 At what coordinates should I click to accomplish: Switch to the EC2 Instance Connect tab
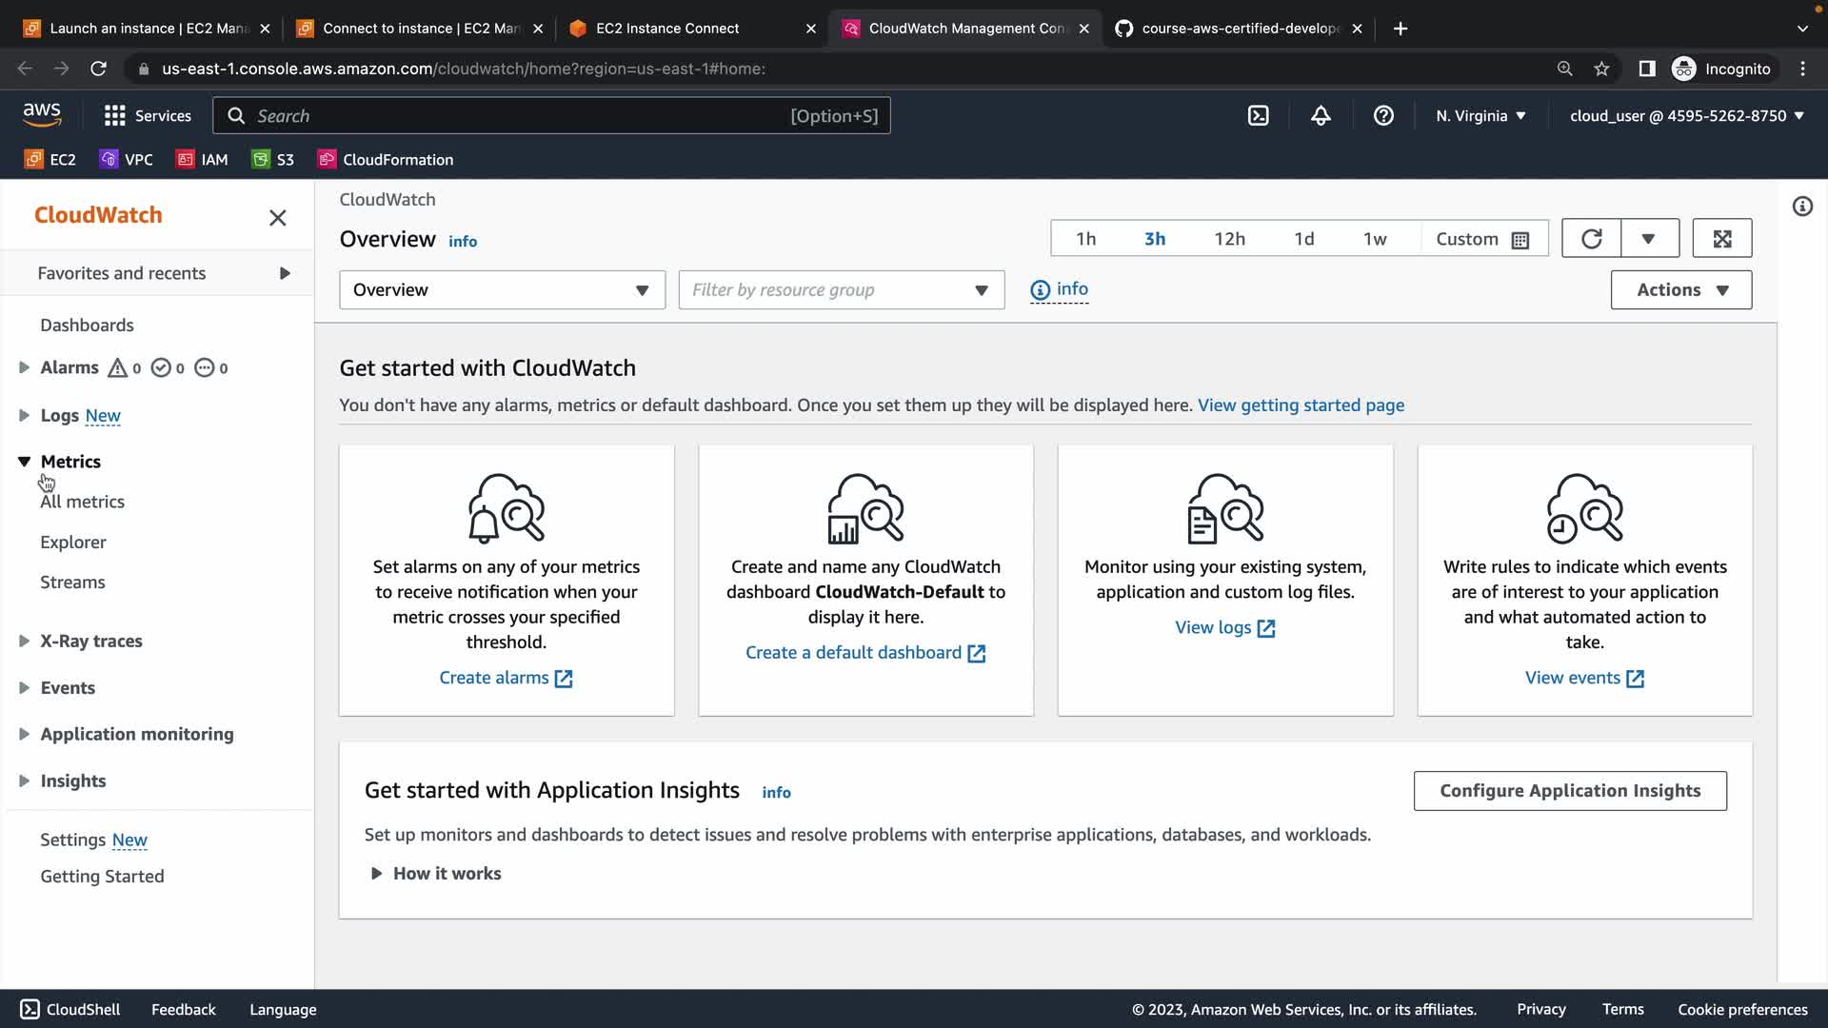pyautogui.click(x=667, y=29)
